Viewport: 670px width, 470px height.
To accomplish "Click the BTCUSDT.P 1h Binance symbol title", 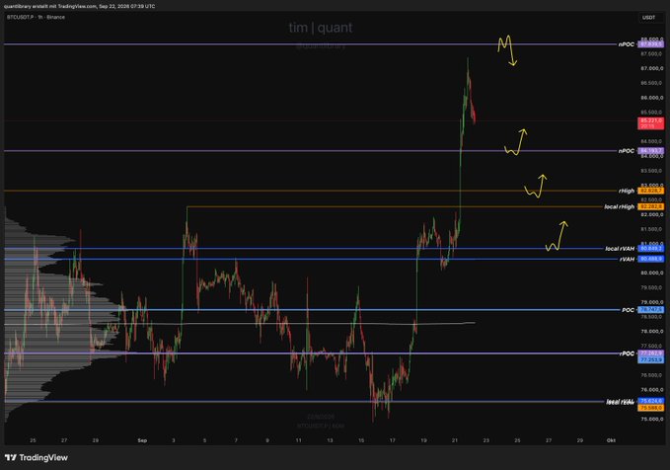I will tap(36, 17).
